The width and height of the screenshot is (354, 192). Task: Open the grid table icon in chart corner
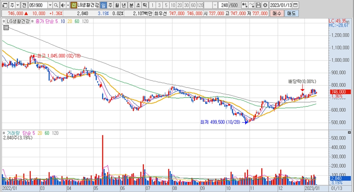tap(6, 28)
